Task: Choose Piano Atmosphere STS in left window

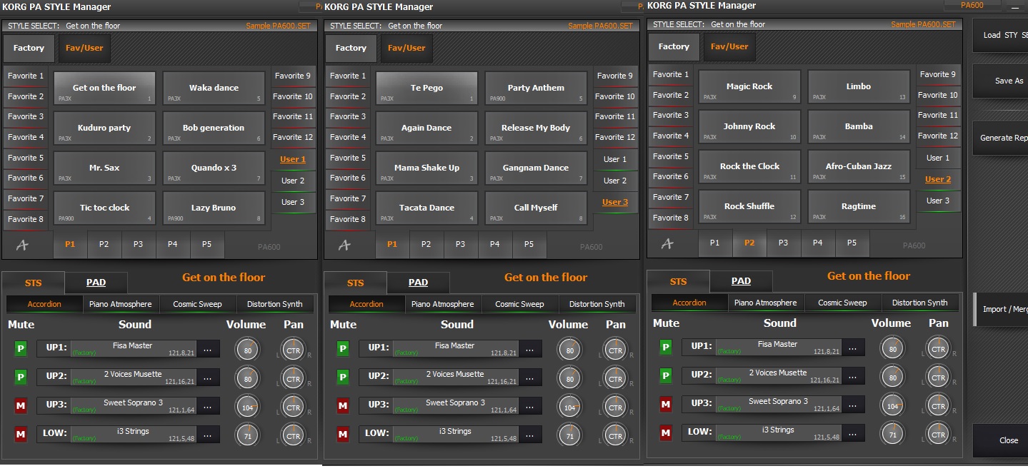Action: tap(121, 305)
